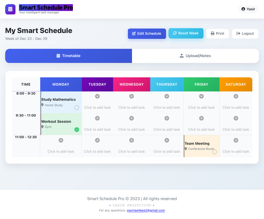Click the 11:00 - 12:30 time label
This screenshot has width=264, height=219.
coord(26,137)
